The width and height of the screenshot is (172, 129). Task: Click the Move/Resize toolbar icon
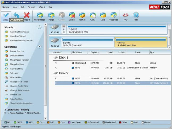coord(39,15)
